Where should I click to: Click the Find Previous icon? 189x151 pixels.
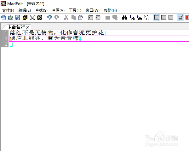[139, 18]
